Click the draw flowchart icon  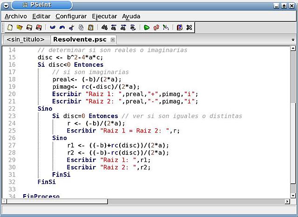coord(166,28)
